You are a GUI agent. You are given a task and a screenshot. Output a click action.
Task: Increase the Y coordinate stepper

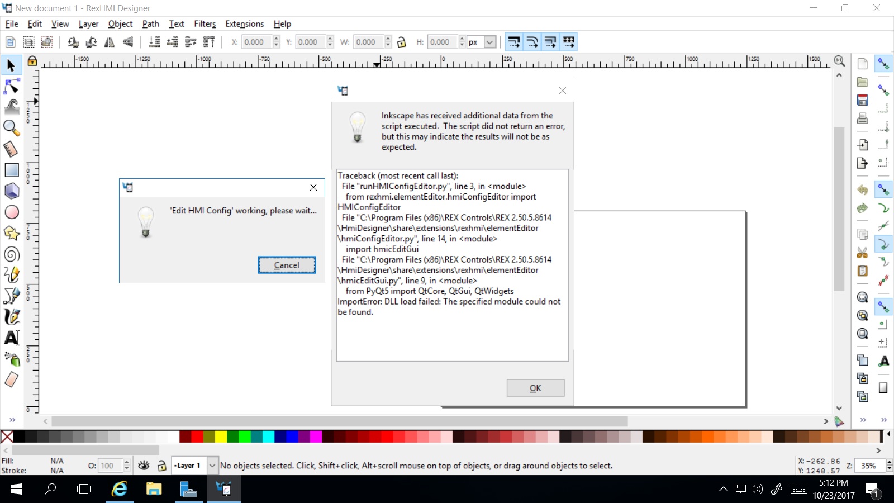(330, 39)
